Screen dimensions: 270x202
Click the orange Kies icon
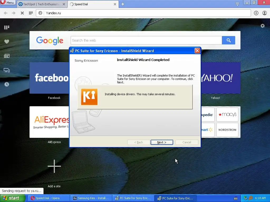[89, 97]
